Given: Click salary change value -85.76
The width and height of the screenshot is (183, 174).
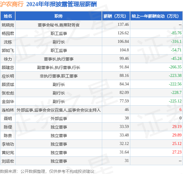Looking at the screenshot, I should pyautogui.click(x=176, y=33).
